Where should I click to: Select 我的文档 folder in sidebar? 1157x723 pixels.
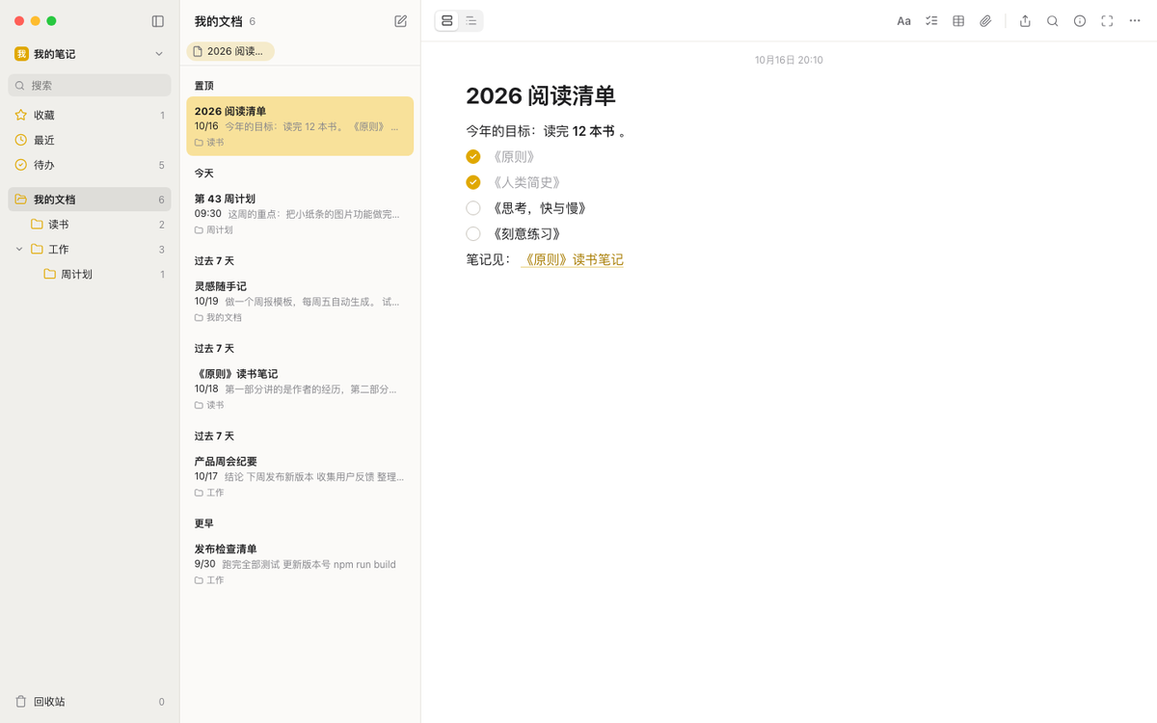tap(90, 200)
